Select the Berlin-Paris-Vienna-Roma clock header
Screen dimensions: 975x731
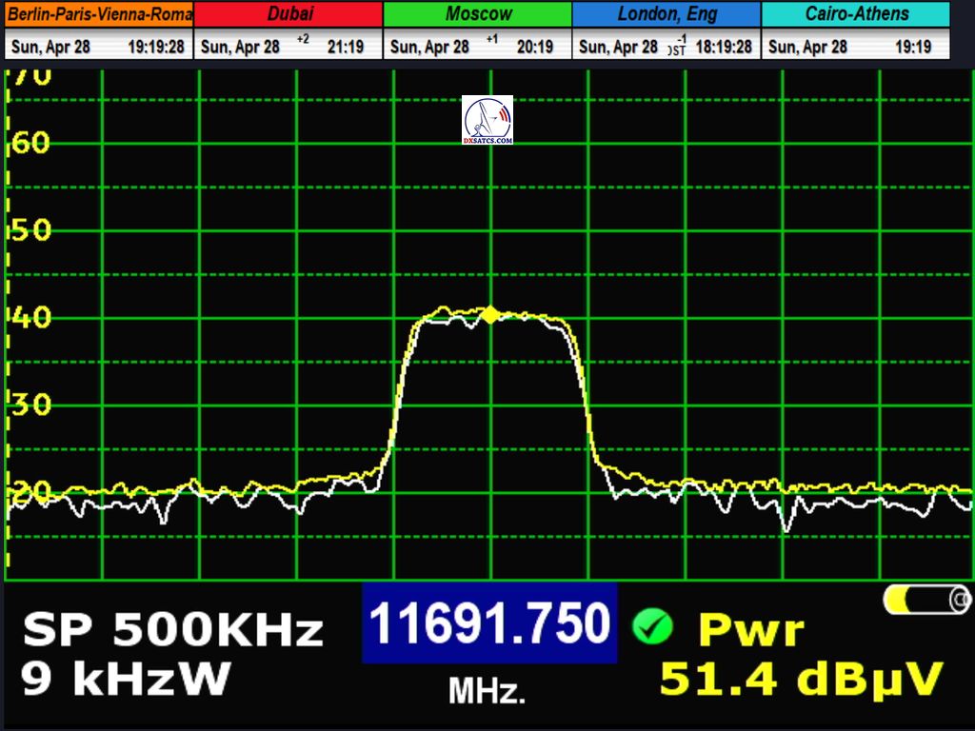click(99, 14)
